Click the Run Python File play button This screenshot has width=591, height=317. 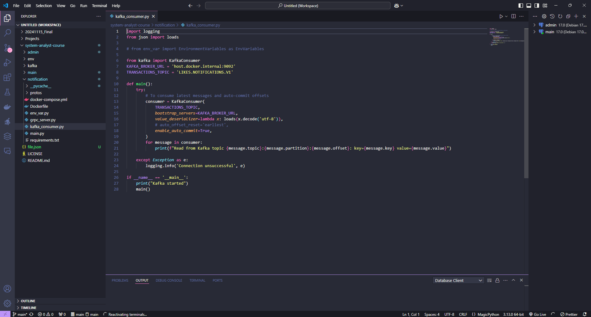(x=501, y=16)
